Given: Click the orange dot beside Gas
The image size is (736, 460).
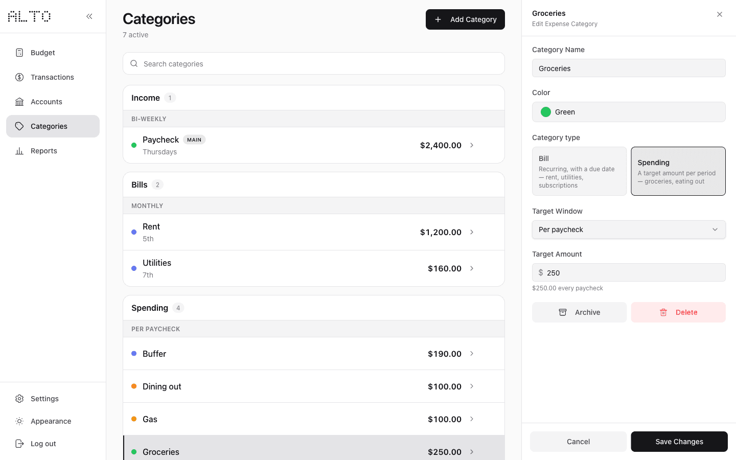Looking at the screenshot, I should point(134,419).
